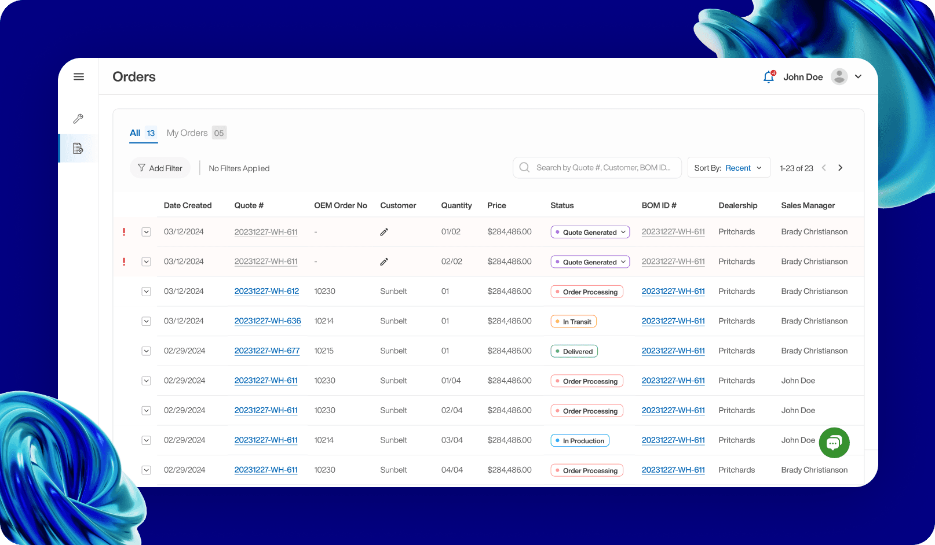Edit customer pencil icon on 01/02 row
Viewport: 935px width, 545px height.
pyautogui.click(x=384, y=232)
